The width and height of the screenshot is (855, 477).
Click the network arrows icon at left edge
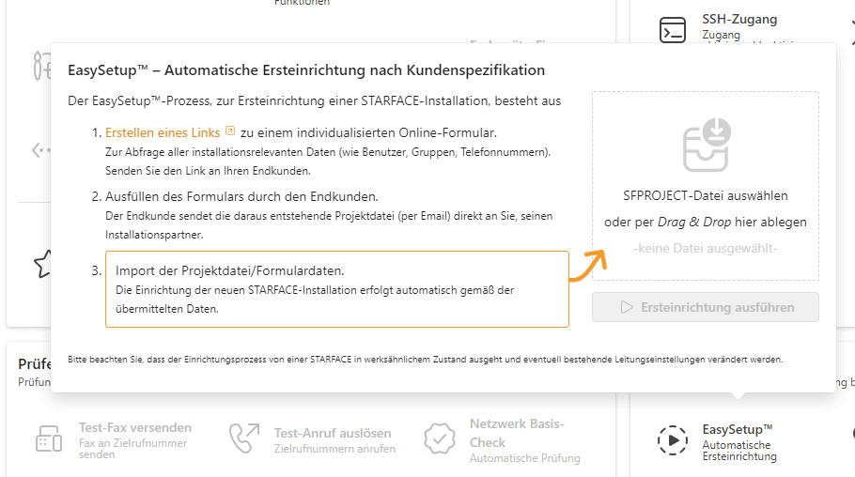41,150
